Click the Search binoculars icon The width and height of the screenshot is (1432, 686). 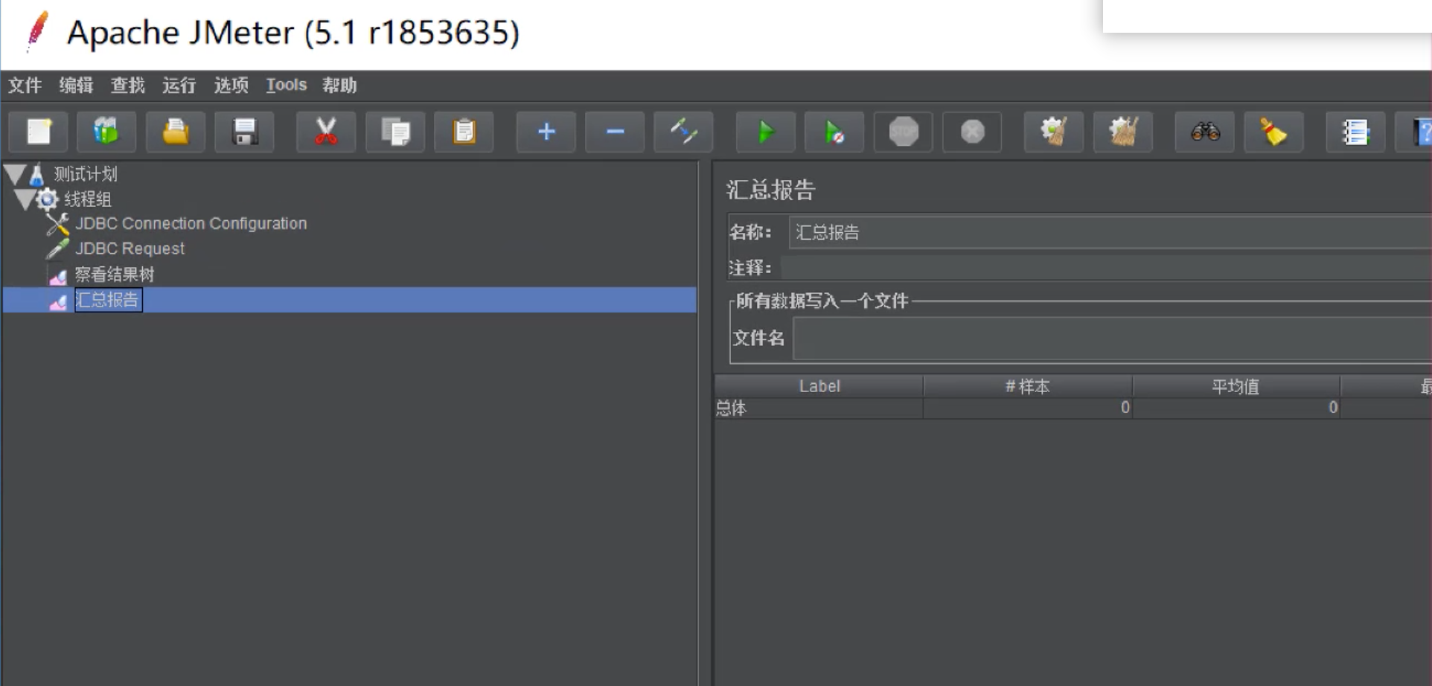(x=1205, y=132)
